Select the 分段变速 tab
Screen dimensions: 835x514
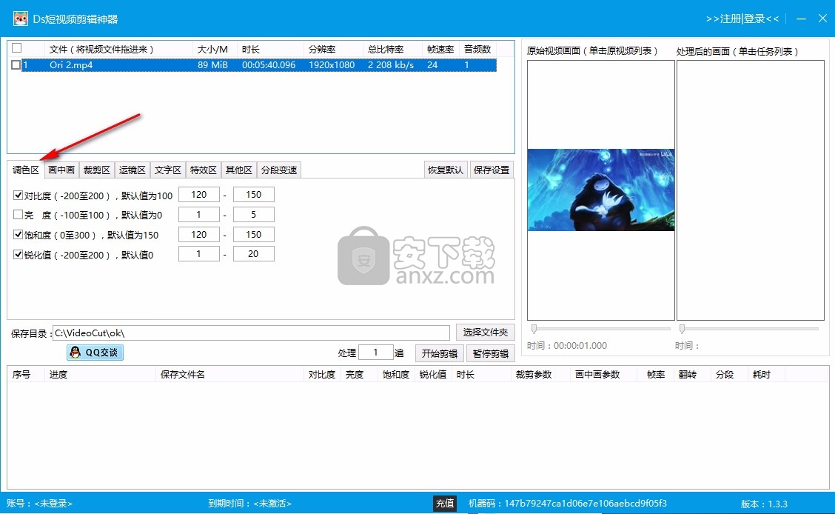tap(279, 170)
